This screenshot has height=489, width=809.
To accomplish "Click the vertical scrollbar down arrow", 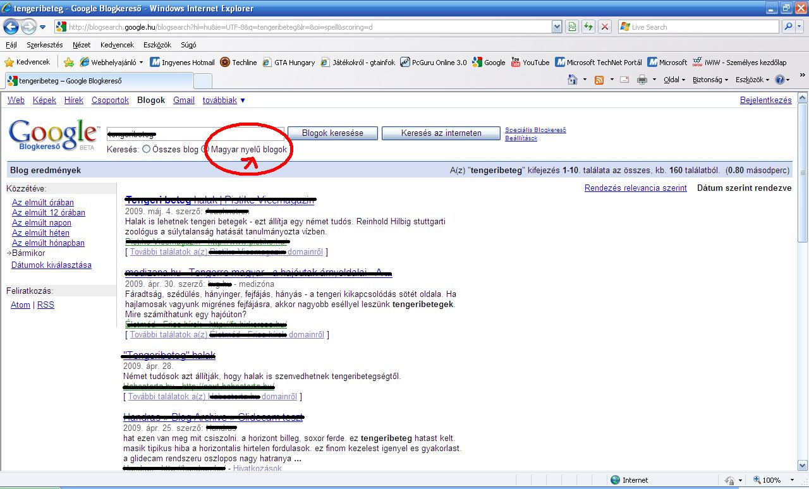I will point(803,465).
